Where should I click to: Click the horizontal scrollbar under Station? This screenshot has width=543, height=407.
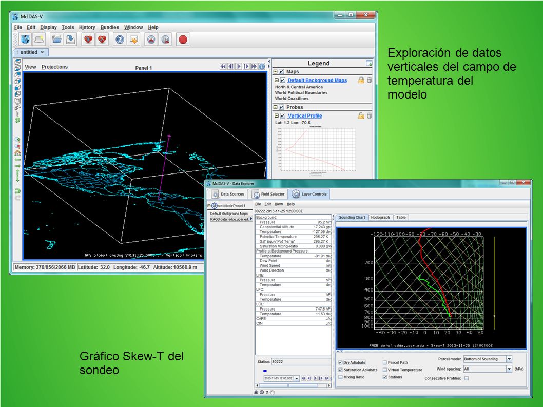tap(294, 385)
